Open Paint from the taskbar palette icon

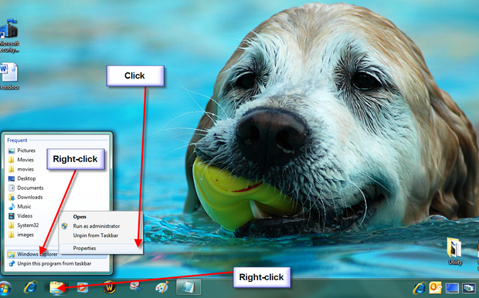pos(161,287)
